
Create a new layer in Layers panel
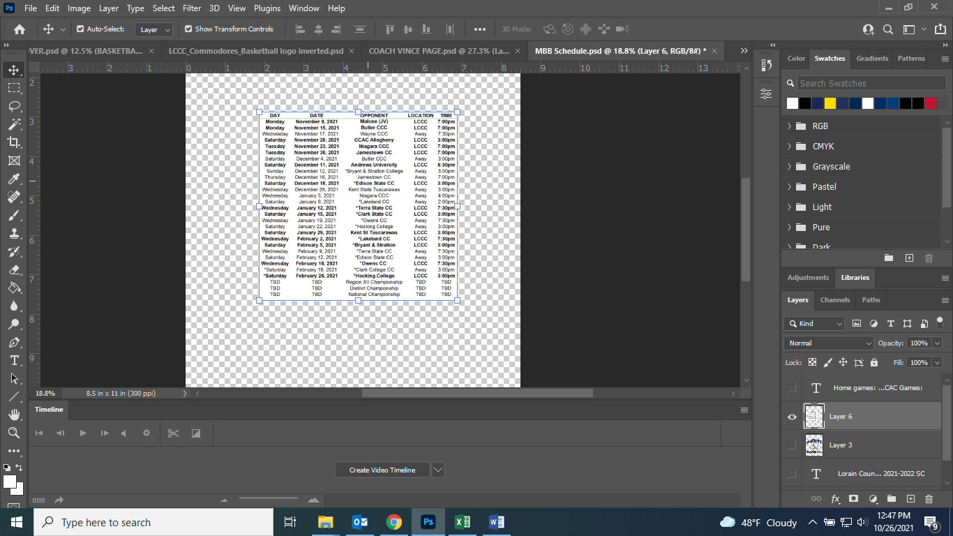909,498
